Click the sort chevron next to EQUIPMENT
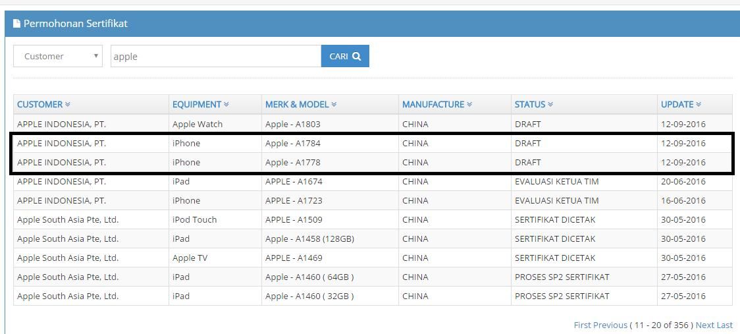Viewport: 740px width, 334px height. point(226,105)
